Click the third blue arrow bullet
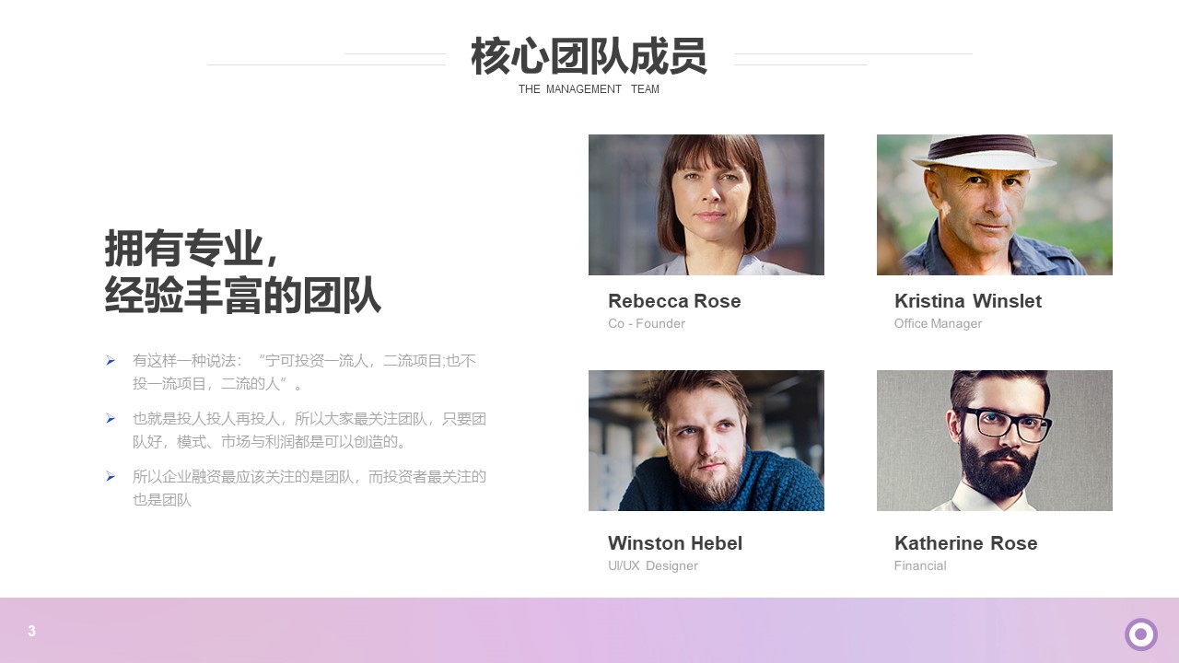The image size is (1179, 663). pyautogui.click(x=111, y=476)
